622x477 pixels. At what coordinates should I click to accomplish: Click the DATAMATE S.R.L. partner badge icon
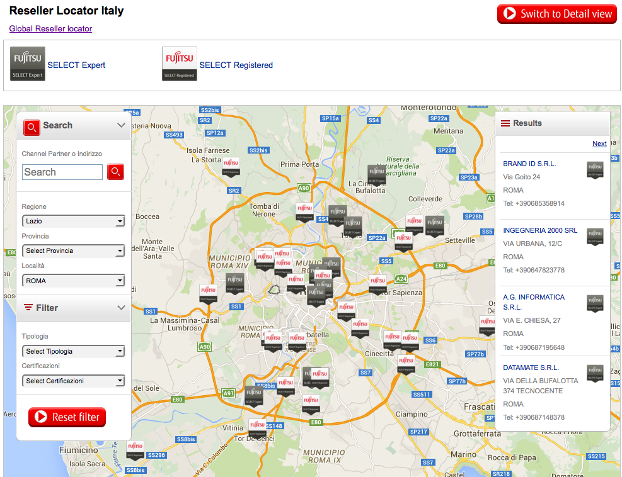pyautogui.click(x=595, y=373)
